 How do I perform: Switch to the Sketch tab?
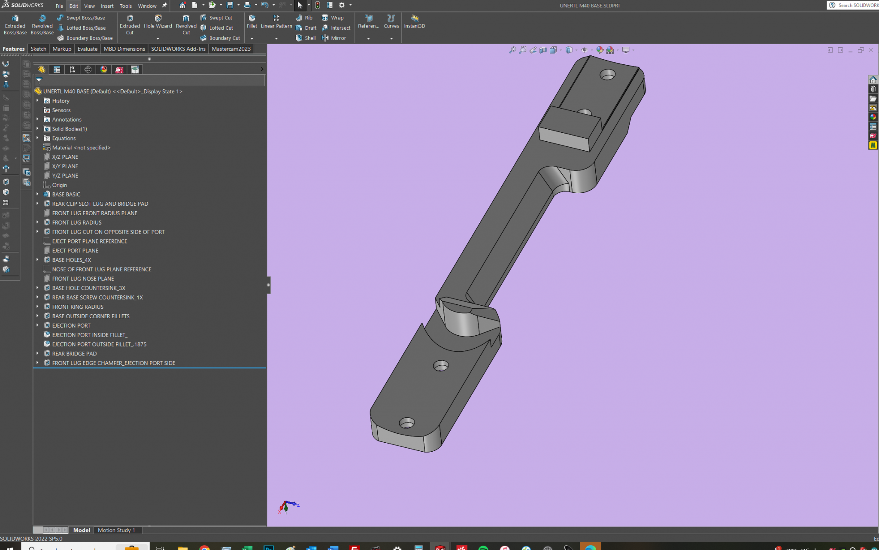pyautogui.click(x=38, y=49)
